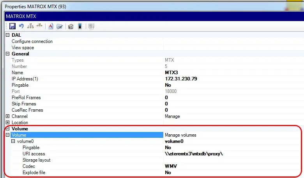Click the first hierarchy tree toolbar icon
The height and width of the screenshot is (178, 304).
[30, 27]
